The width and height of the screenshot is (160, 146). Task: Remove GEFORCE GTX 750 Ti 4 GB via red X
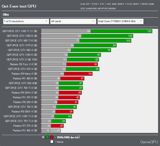coord(39,121)
